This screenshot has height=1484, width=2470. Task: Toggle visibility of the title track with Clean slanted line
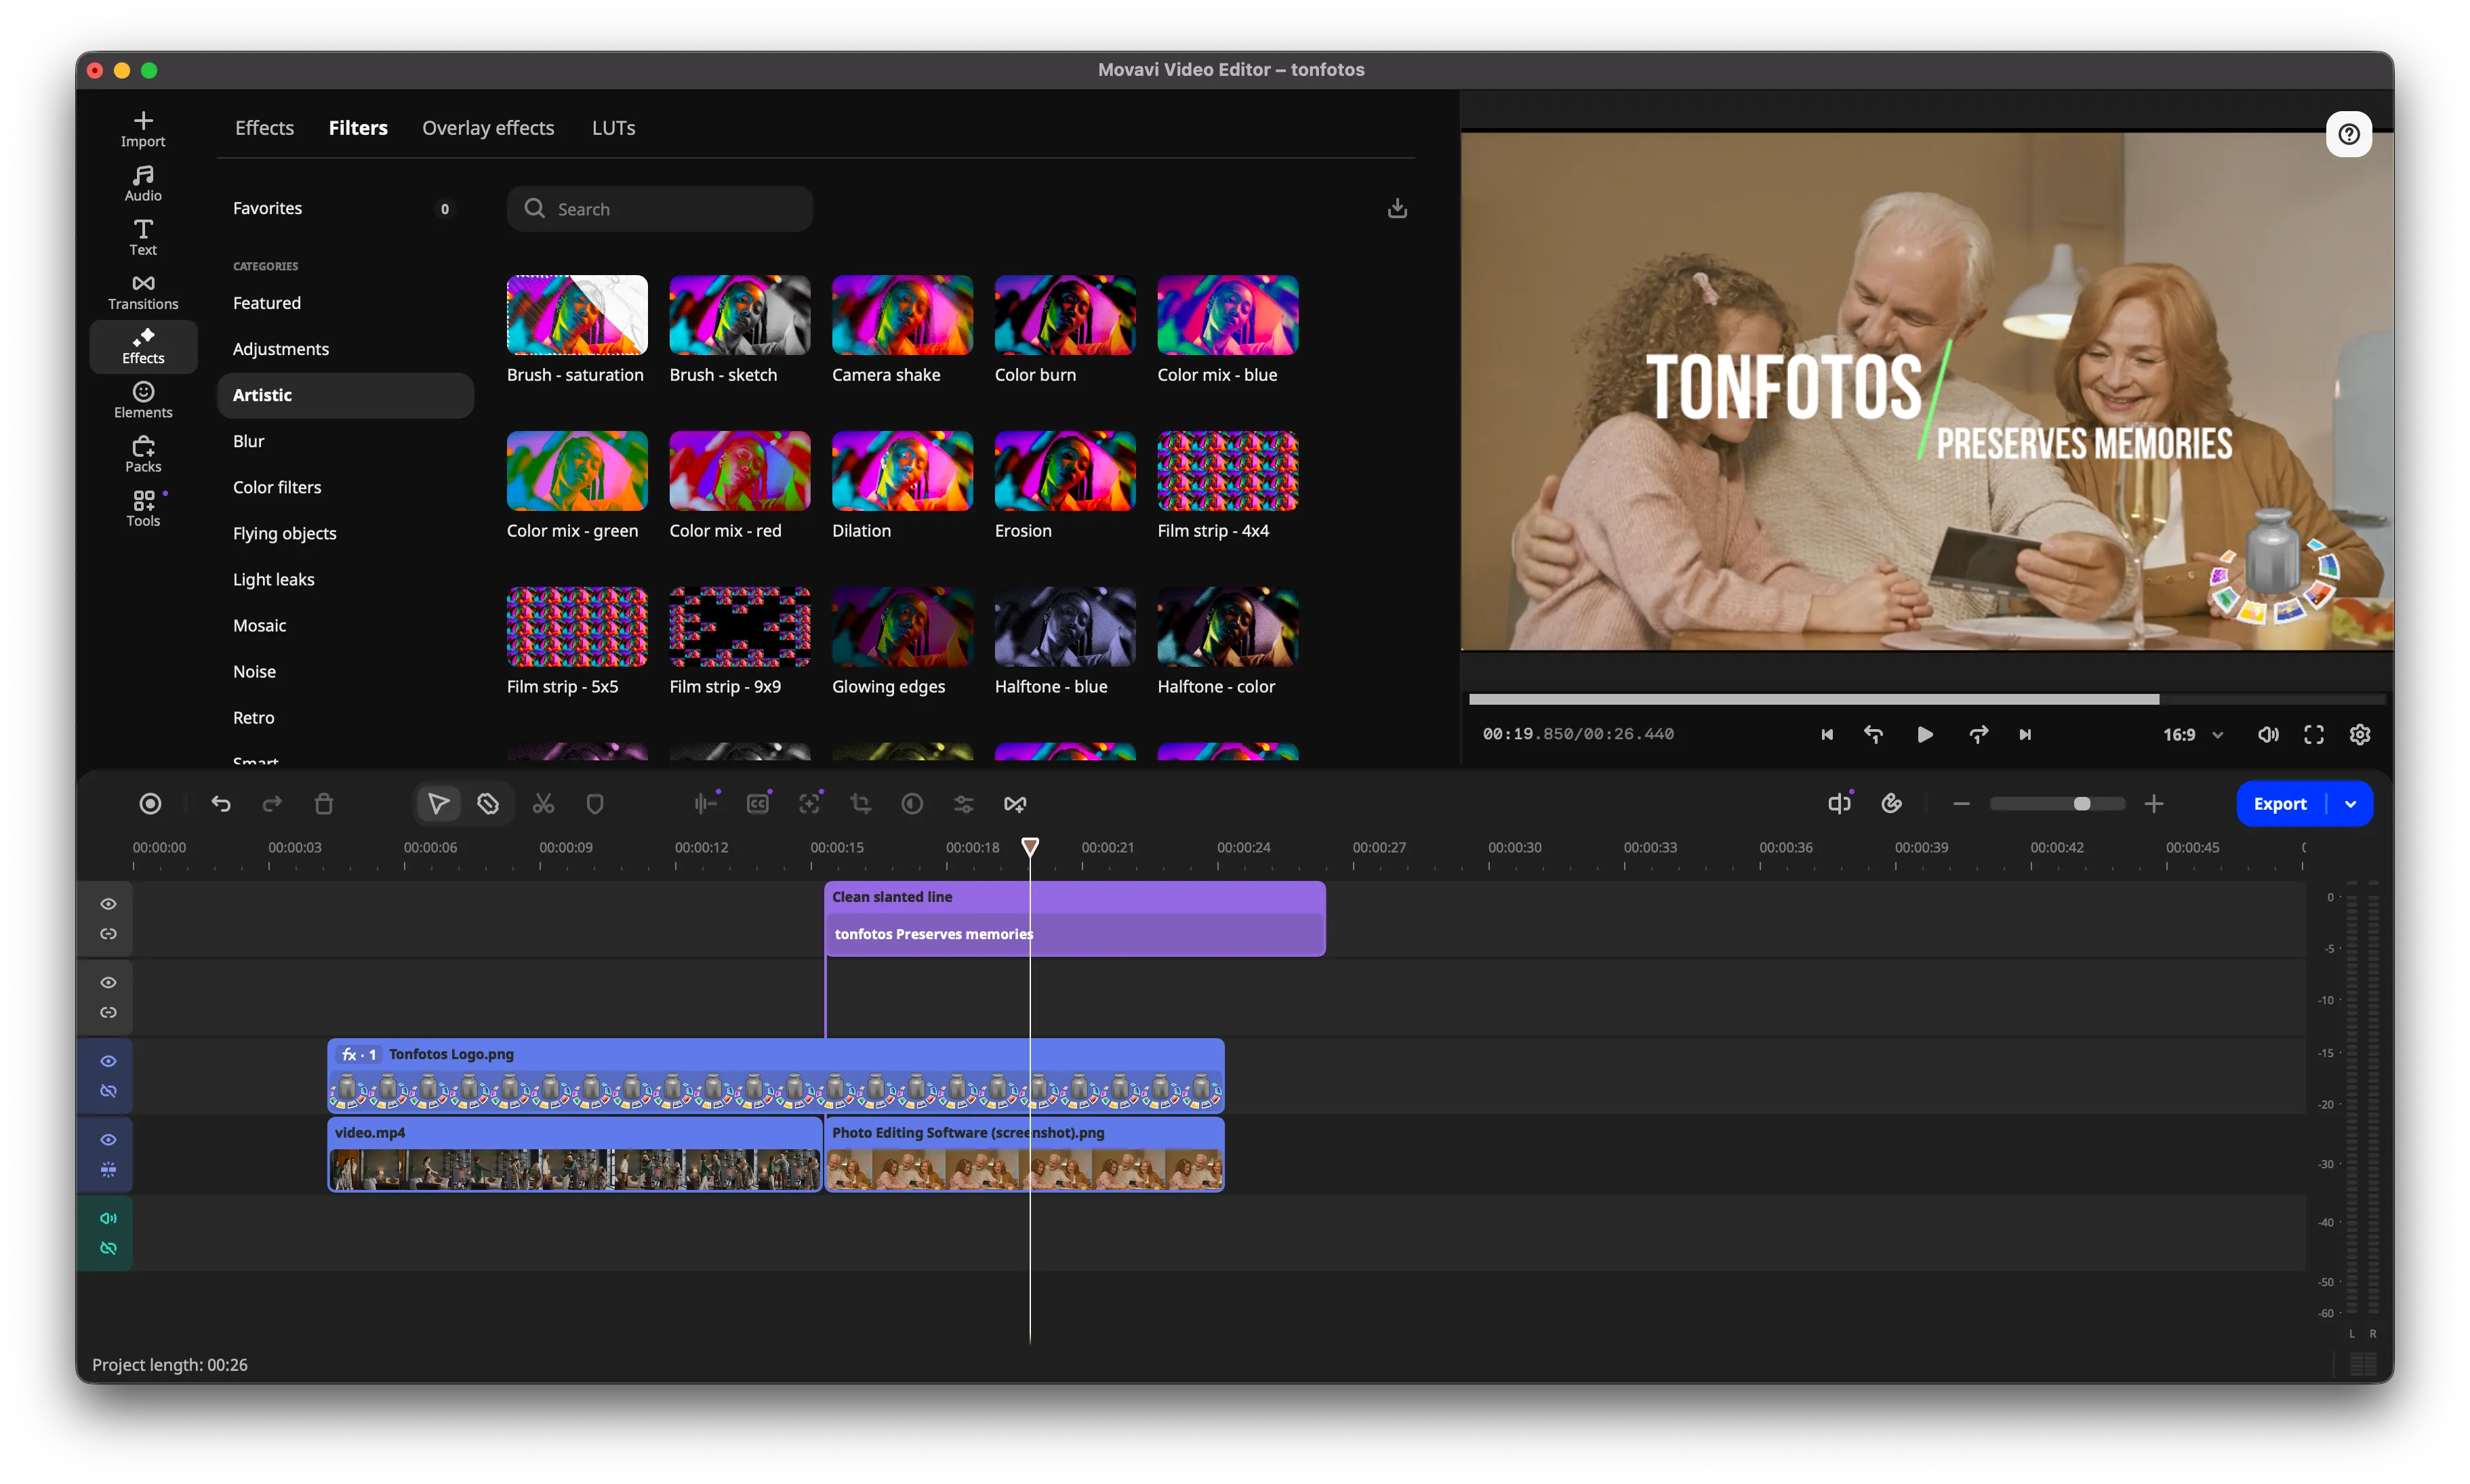[108, 904]
